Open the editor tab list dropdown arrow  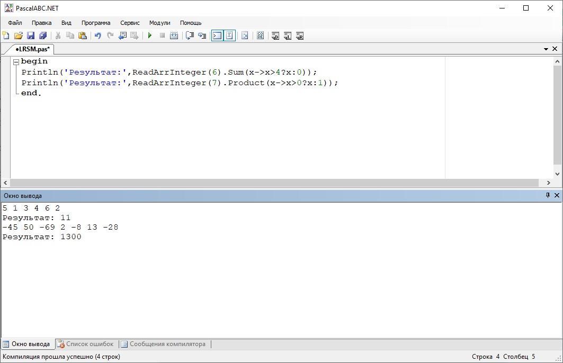point(546,49)
